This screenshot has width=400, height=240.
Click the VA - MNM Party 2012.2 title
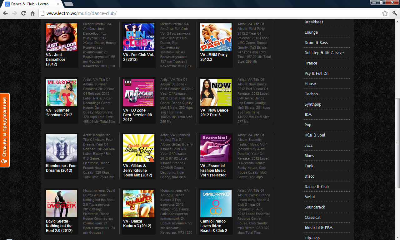[214, 57]
